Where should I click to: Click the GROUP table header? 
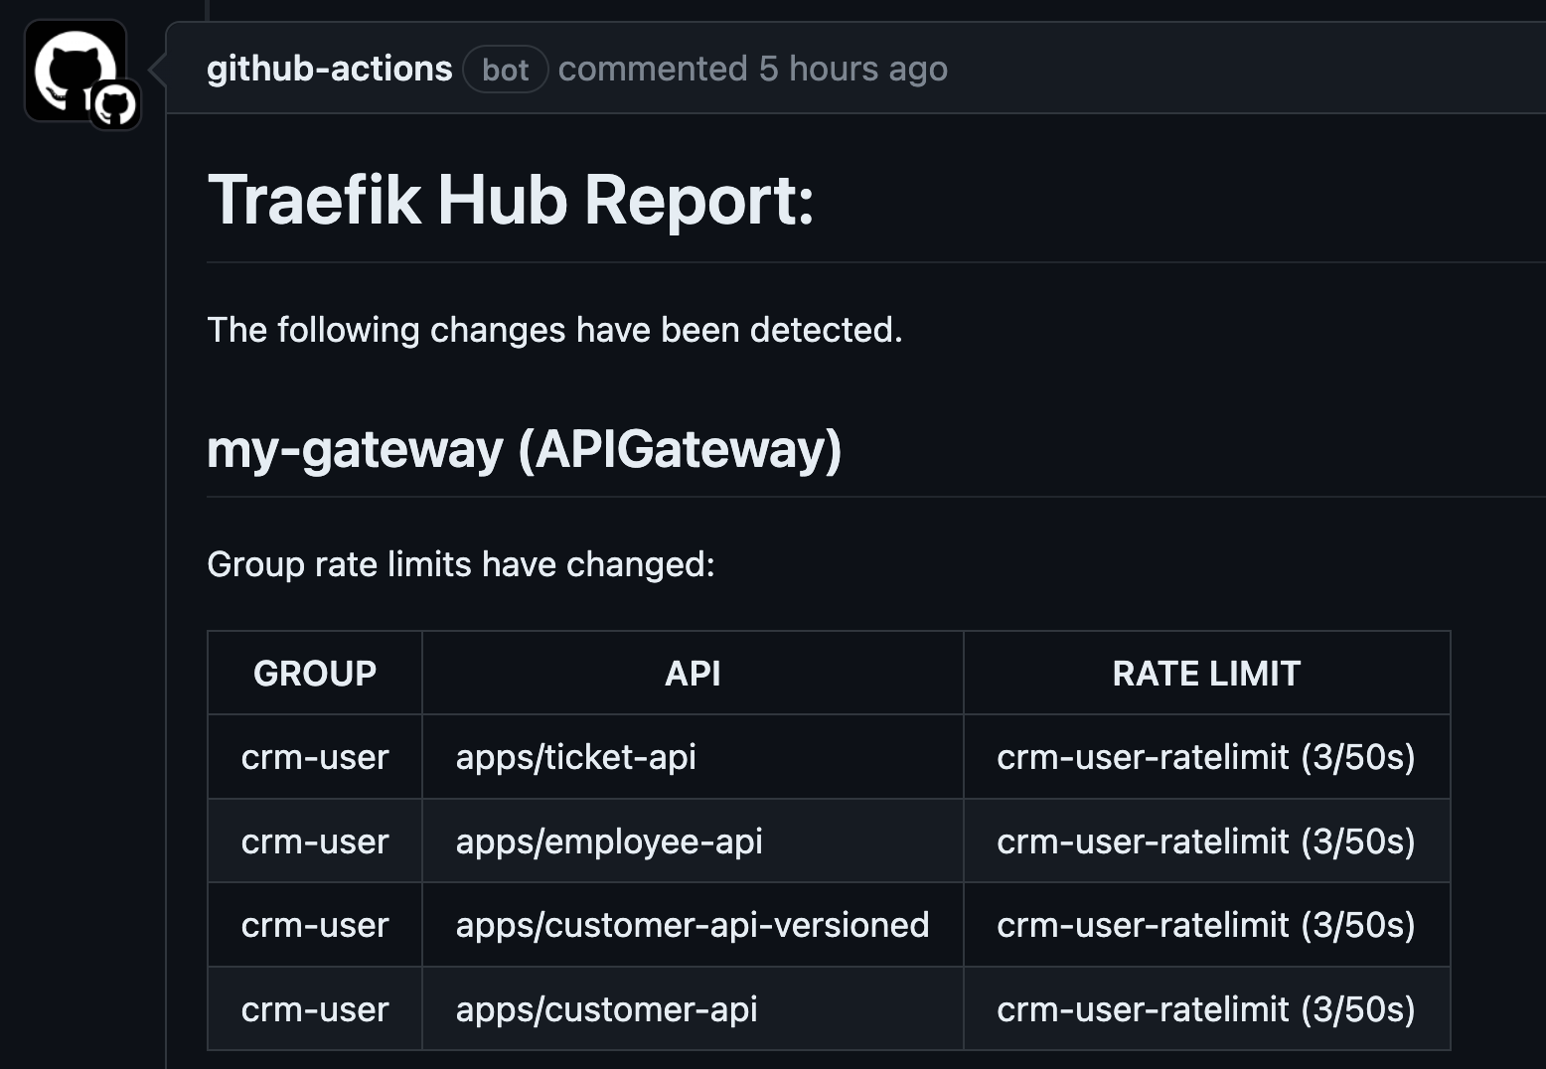point(314,673)
